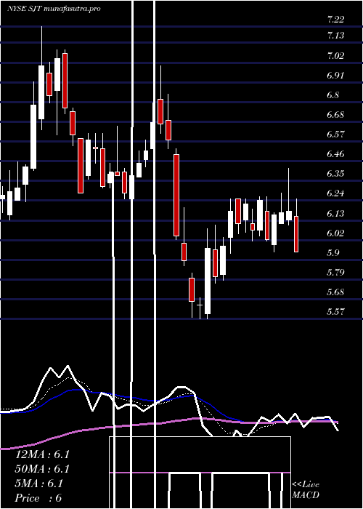Click the 6.02 price axis label

pyautogui.click(x=335, y=233)
